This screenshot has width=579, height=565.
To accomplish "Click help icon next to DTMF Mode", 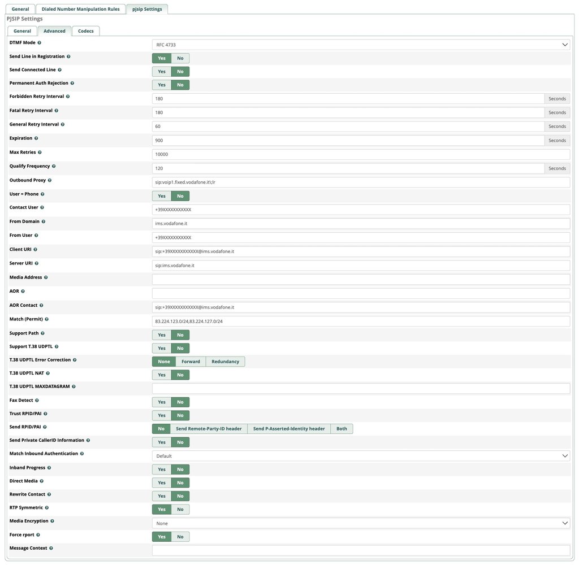I will pos(39,43).
